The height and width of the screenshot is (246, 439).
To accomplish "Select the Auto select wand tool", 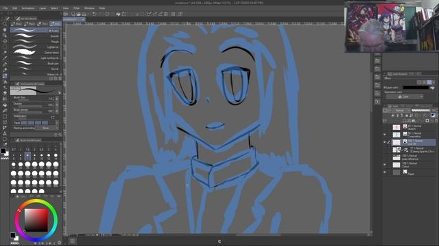I will pyautogui.click(x=5, y=53).
